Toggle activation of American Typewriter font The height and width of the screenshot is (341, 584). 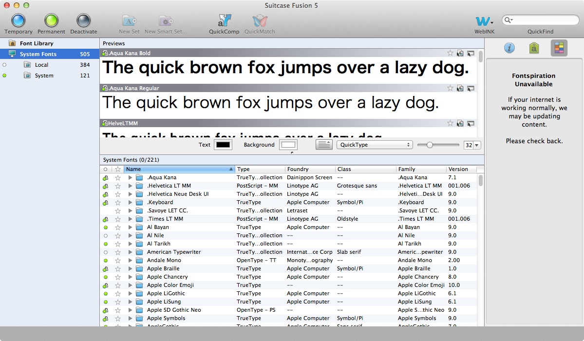tap(106, 252)
